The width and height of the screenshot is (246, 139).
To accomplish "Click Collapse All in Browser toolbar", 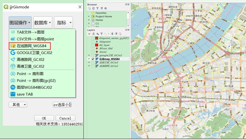I will tap(101, 8).
